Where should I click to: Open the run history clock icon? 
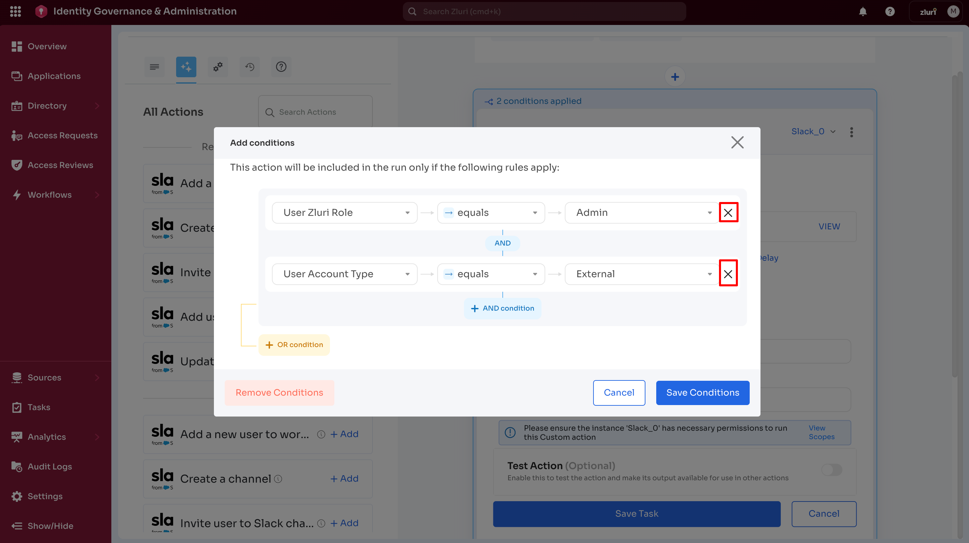pyautogui.click(x=249, y=67)
